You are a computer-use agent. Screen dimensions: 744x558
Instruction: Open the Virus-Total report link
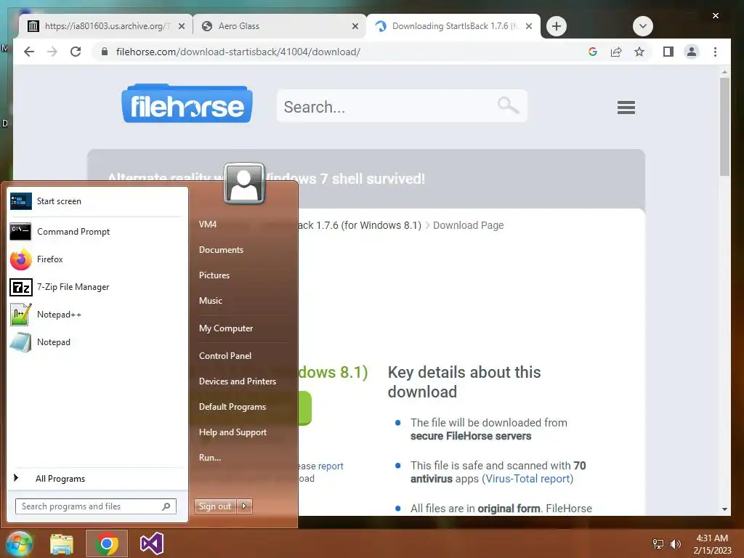(527, 479)
